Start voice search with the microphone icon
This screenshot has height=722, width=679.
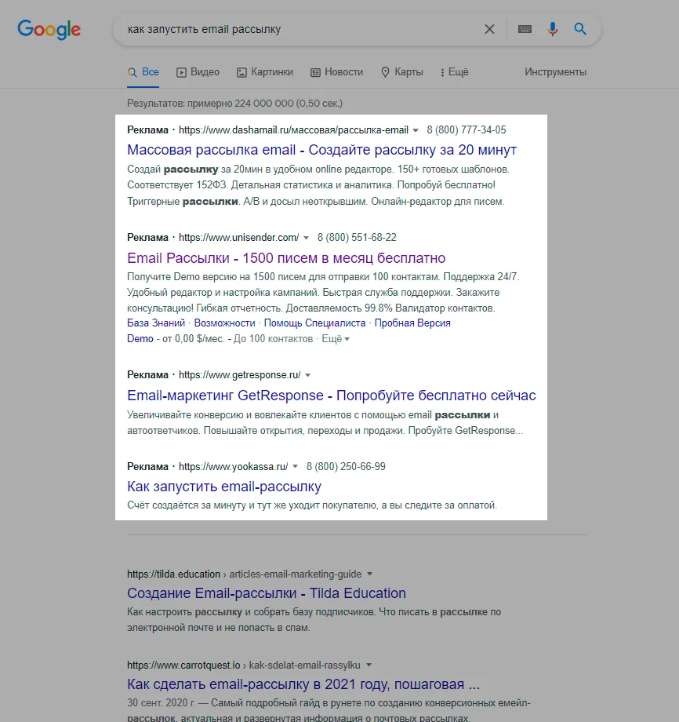[553, 29]
